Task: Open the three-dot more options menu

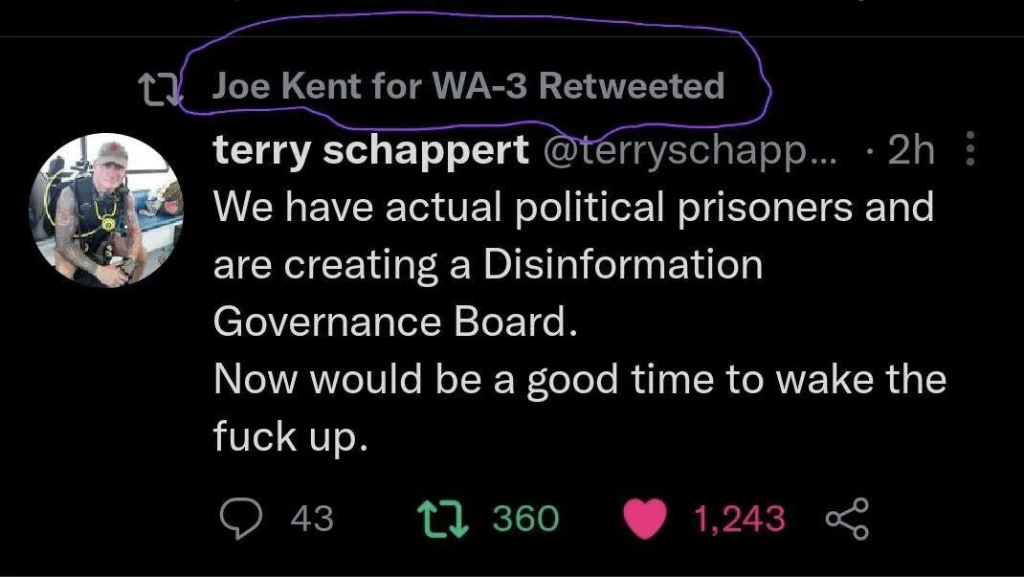Action: [x=971, y=149]
